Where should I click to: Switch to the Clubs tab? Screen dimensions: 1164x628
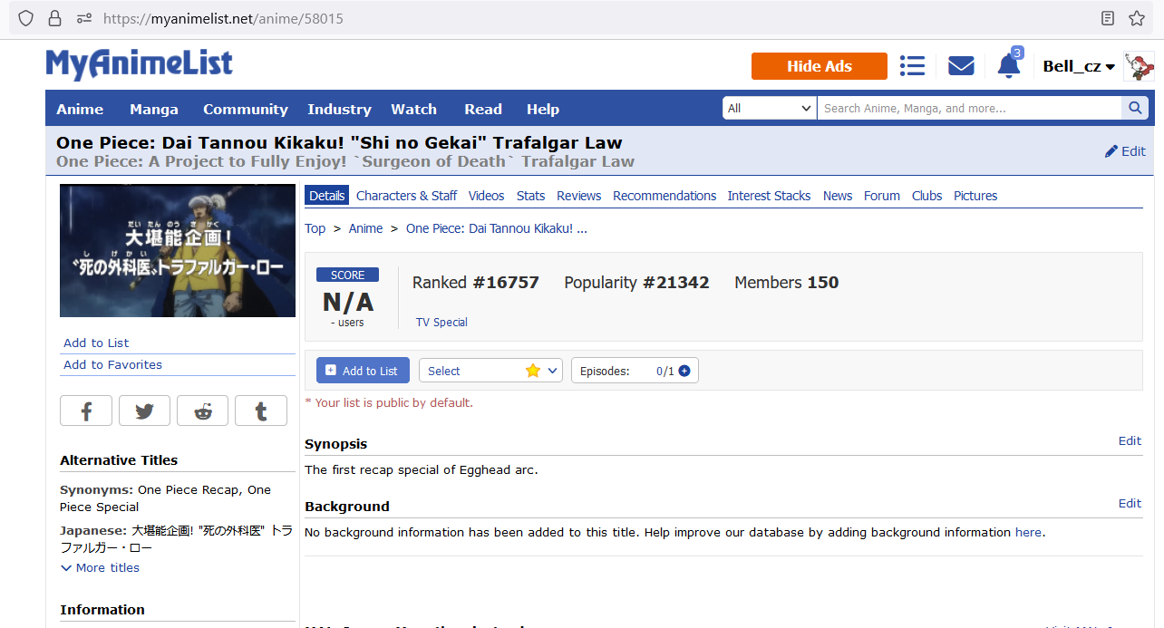tap(926, 196)
